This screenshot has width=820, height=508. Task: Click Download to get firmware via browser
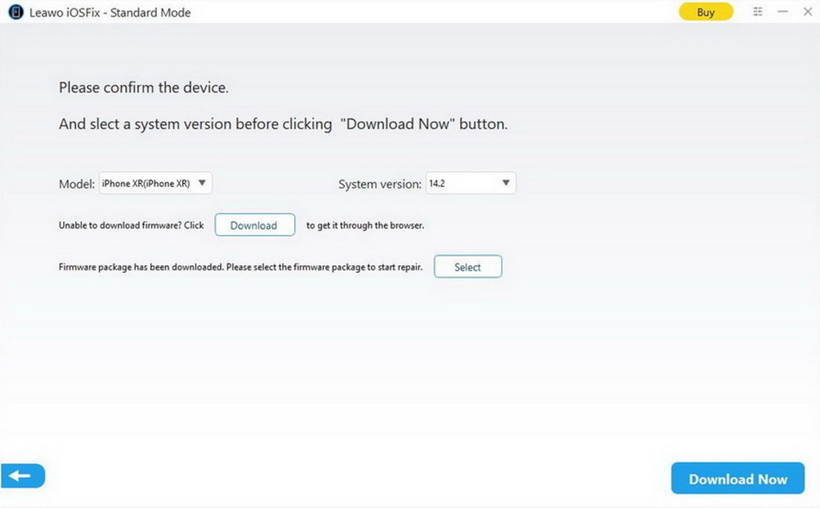pyautogui.click(x=255, y=225)
